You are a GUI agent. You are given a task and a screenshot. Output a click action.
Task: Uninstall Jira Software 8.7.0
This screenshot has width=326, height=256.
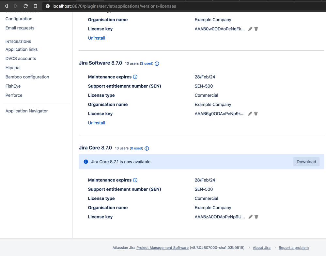pos(97,123)
